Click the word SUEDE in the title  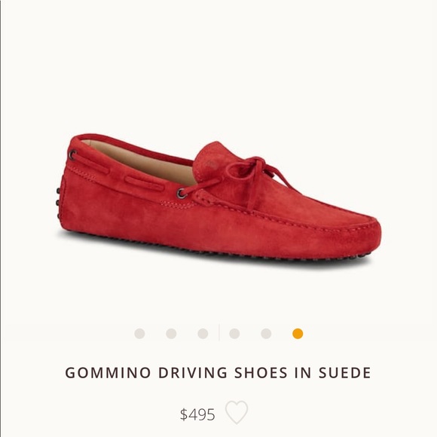[x=345, y=373]
